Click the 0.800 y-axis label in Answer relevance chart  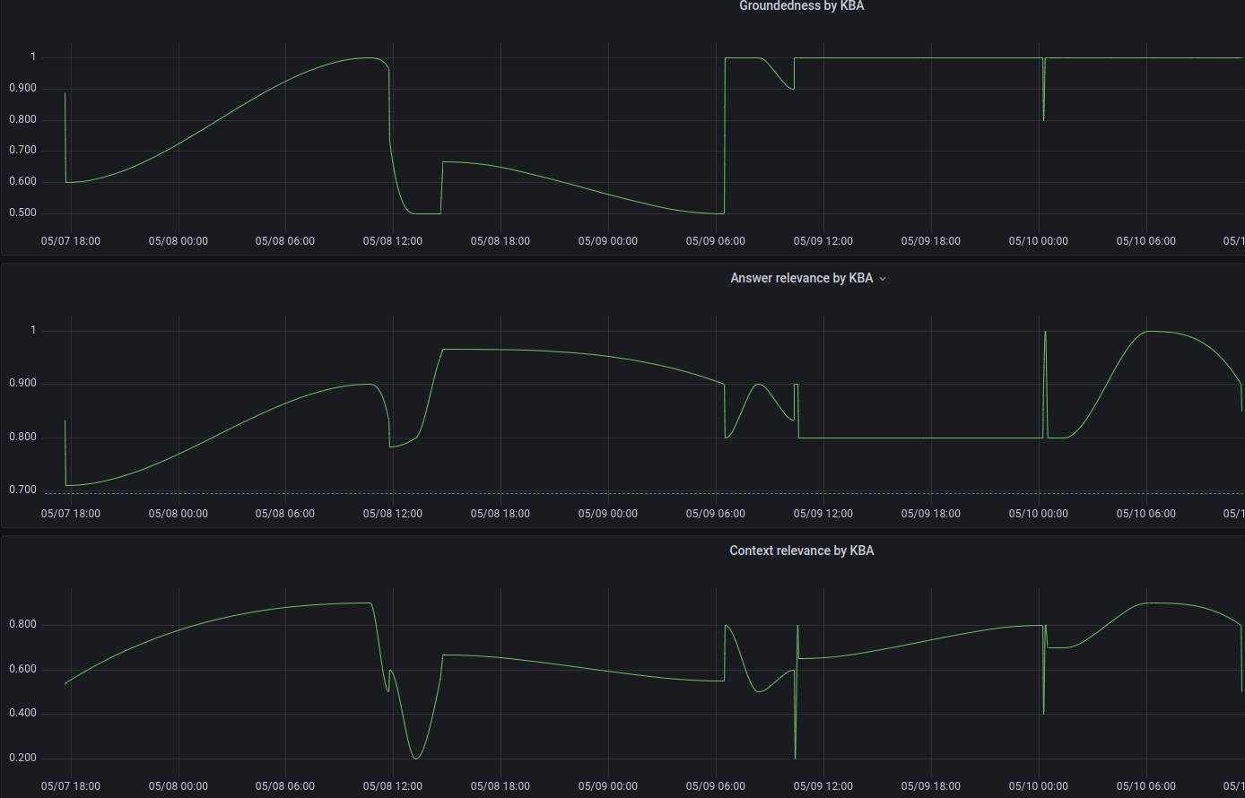(x=23, y=438)
